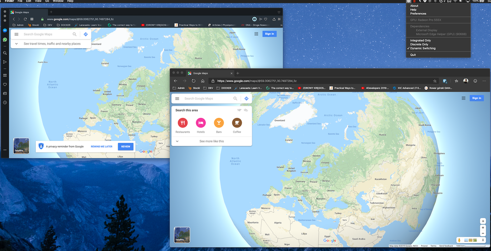This screenshot has width=491, height=251.
Task: Click Edge address bar URL
Action: click(x=257, y=81)
